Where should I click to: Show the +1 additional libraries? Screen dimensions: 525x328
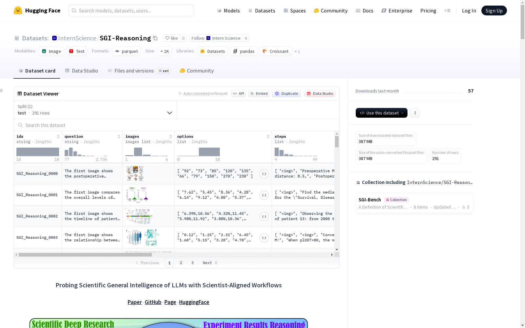[x=297, y=51]
